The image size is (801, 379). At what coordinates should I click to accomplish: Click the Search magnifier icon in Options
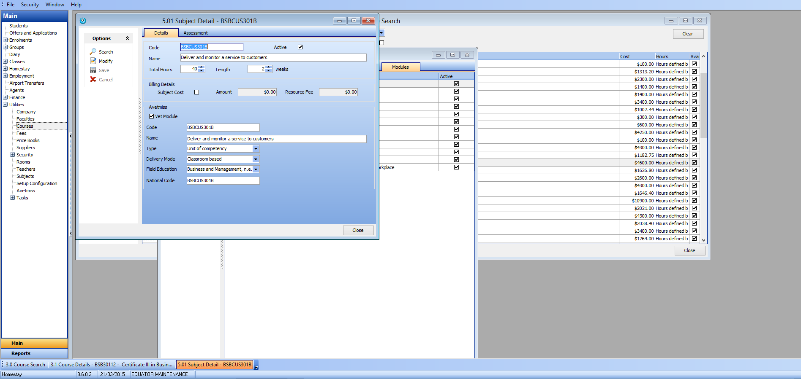coord(93,51)
